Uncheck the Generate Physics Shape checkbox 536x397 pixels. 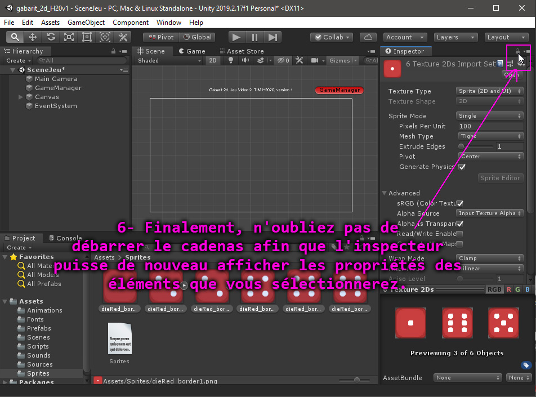point(462,167)
